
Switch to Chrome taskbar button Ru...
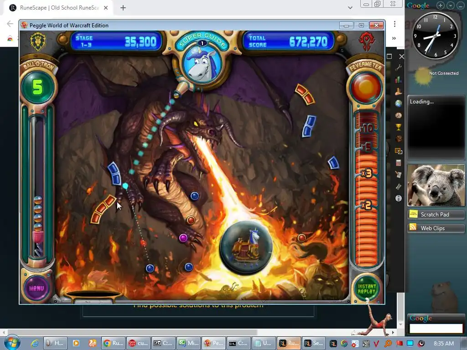(113, 343)
